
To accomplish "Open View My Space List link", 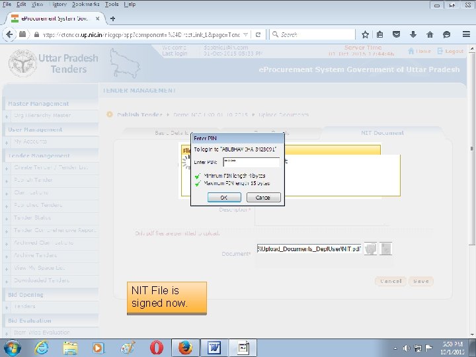I will pyautogui.click(x=39, y=268).
